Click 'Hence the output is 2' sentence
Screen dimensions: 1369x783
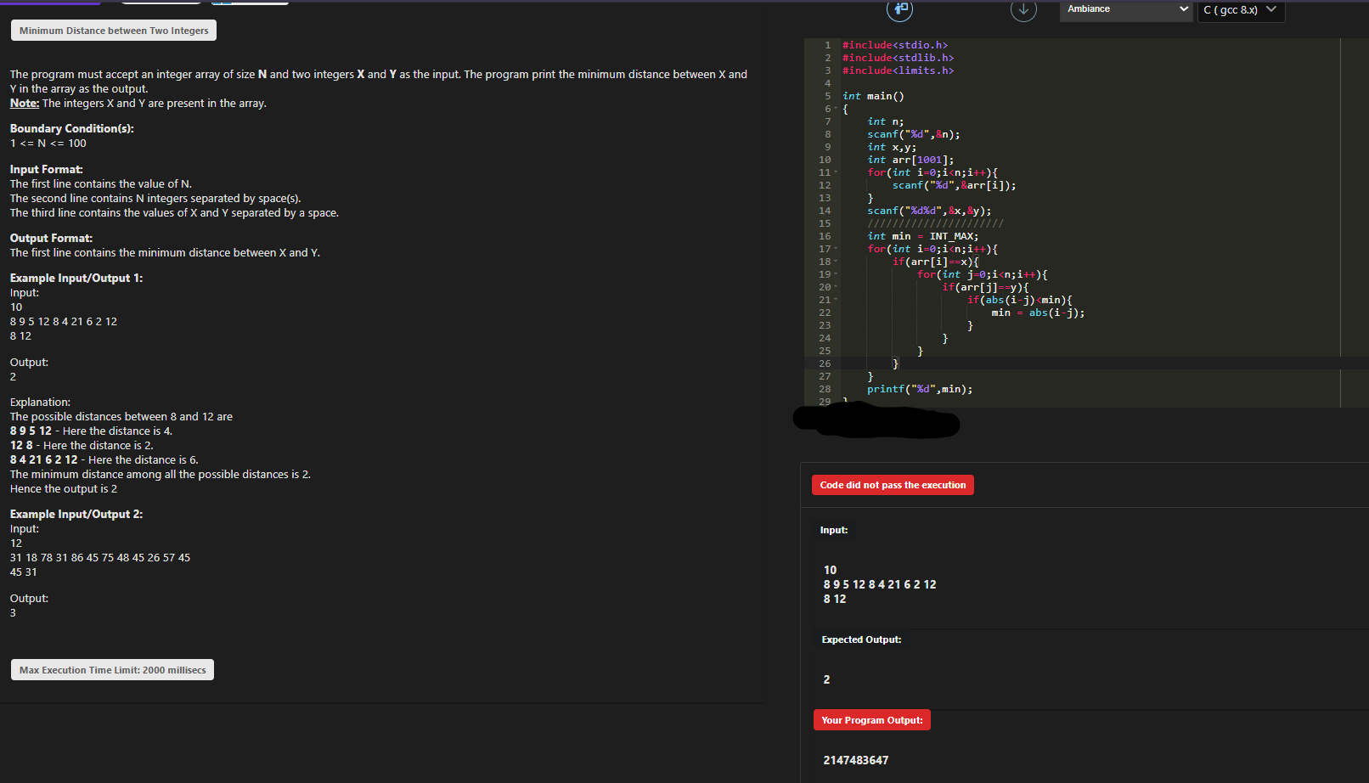click(64, 488)
